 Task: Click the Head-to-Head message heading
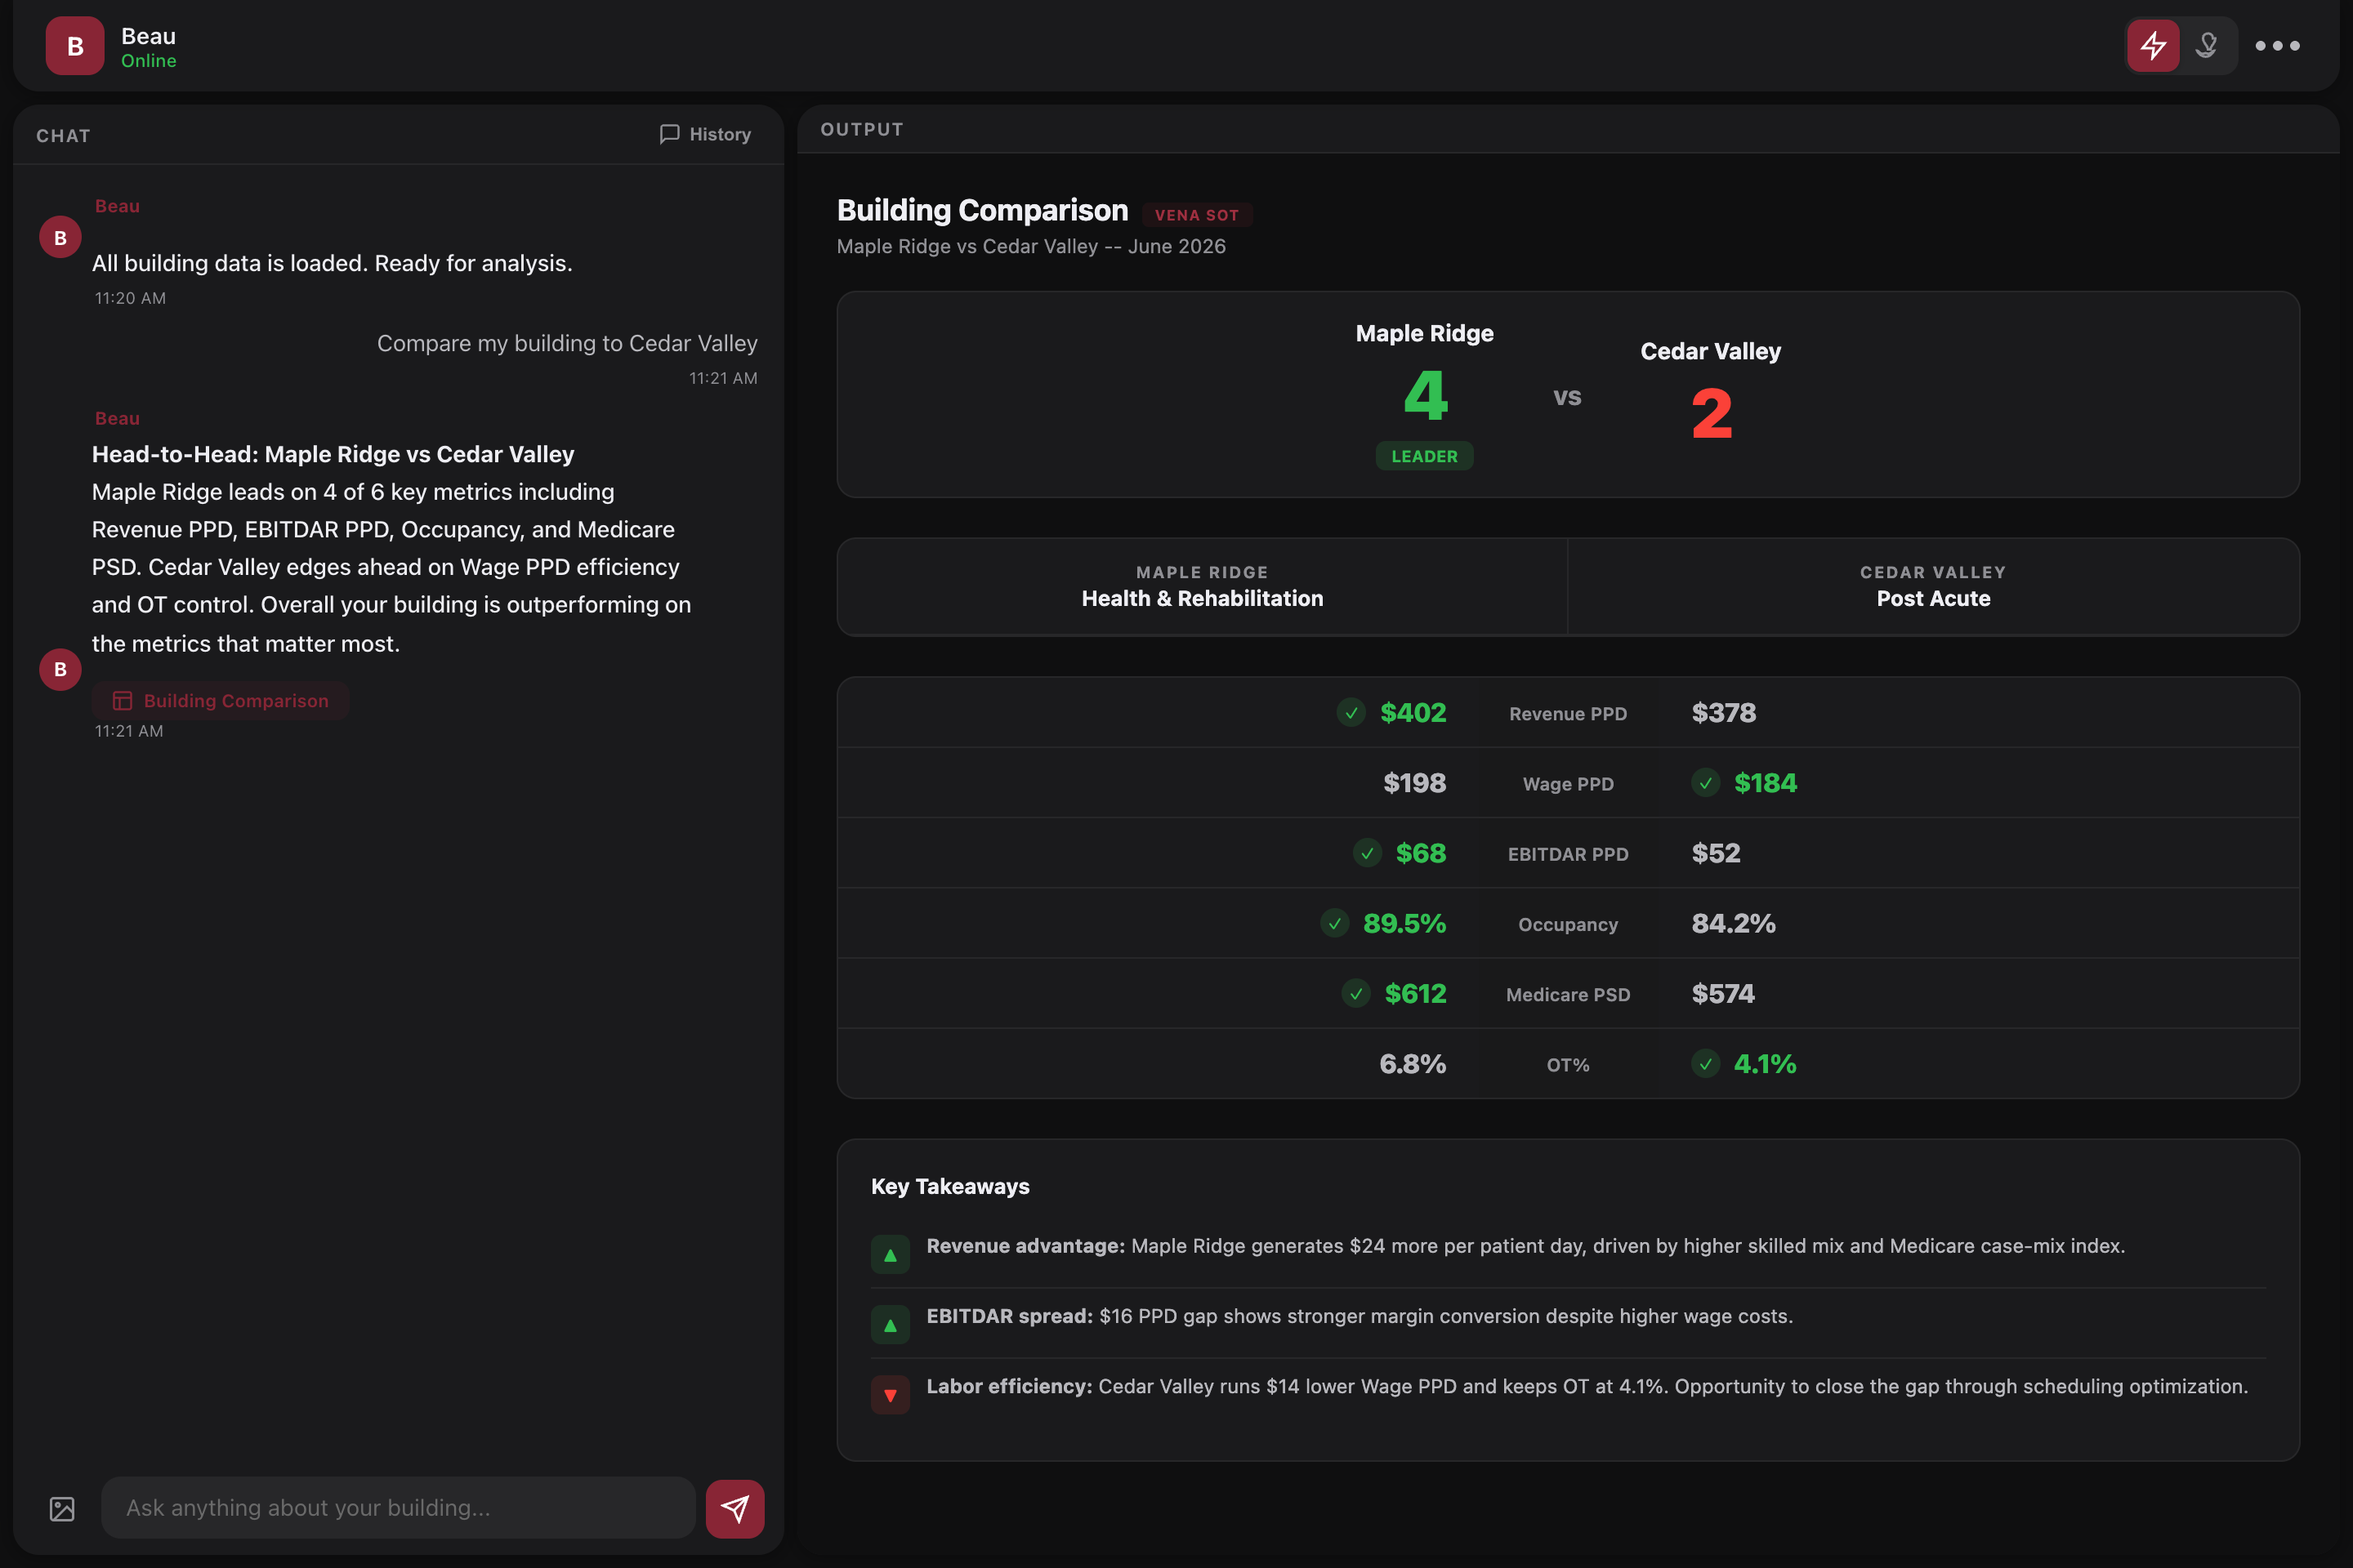pyautogui.click(x=333, y=454)
